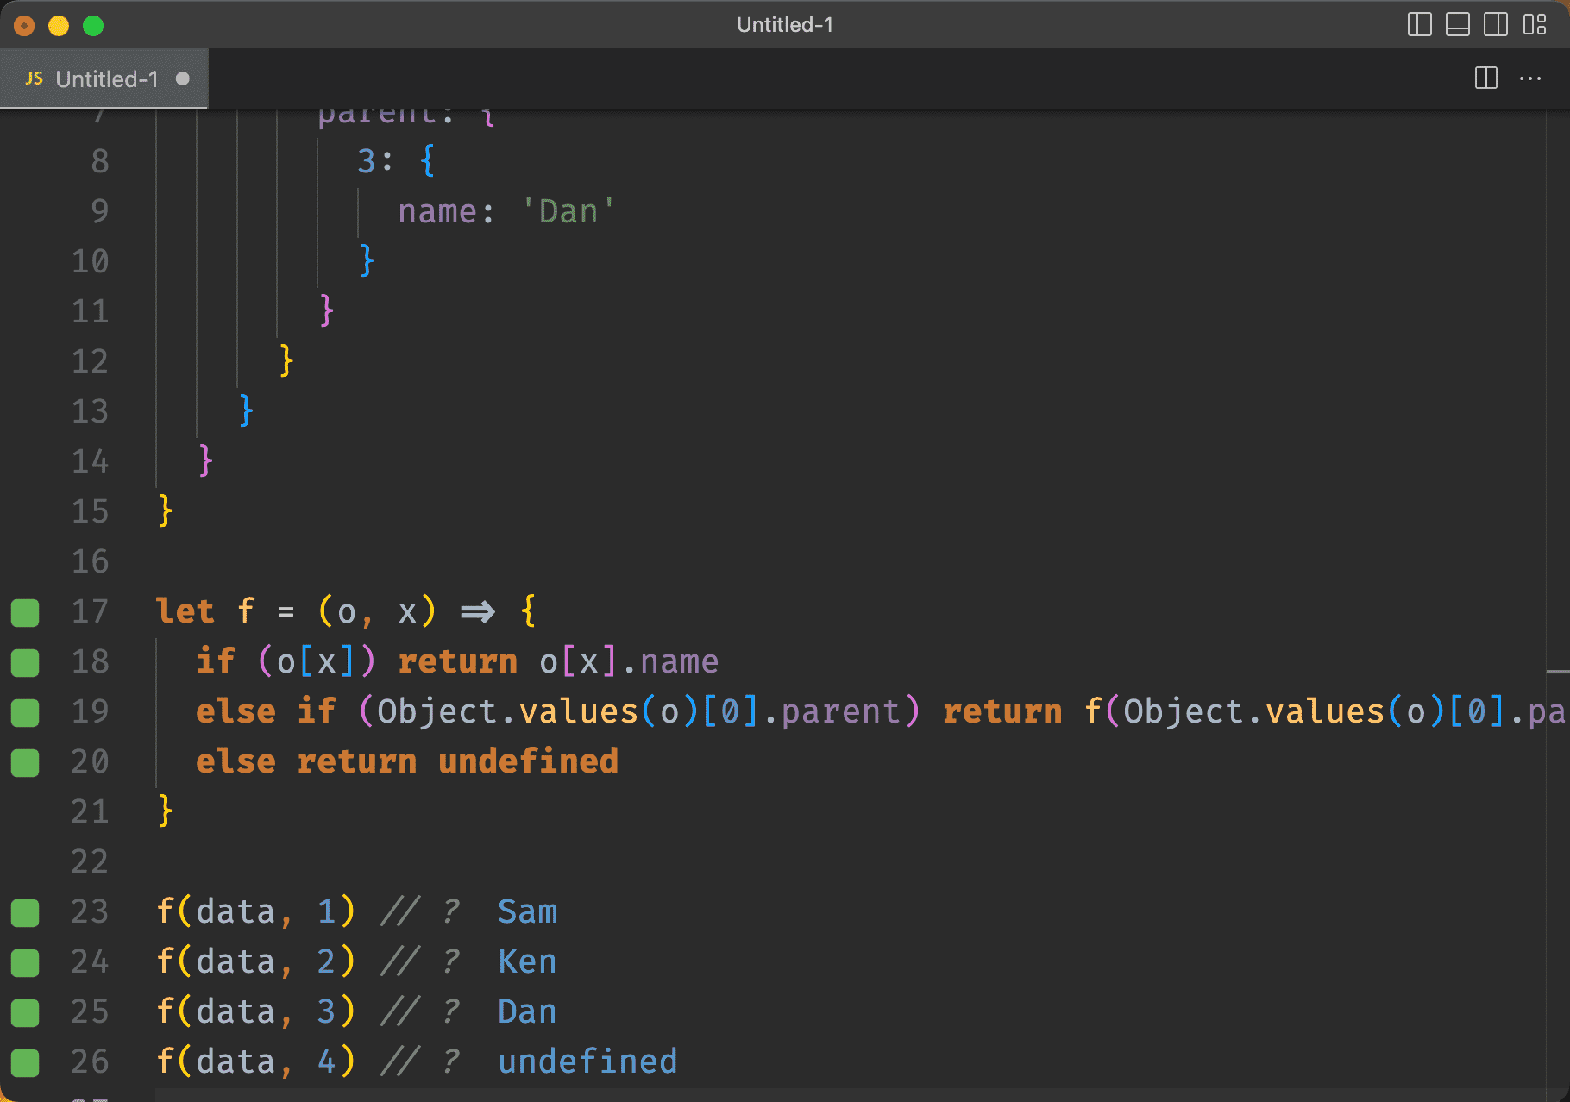Click the change indicator next to line 23
Image resolution: width=1570 pixels, height=1102 pixels.
pos(25,911)
